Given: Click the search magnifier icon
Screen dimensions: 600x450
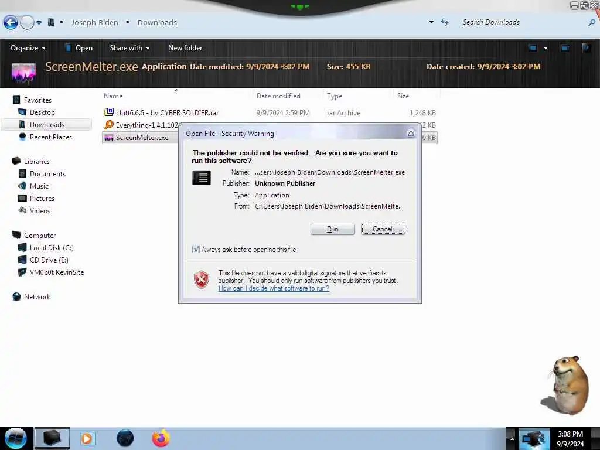Looking at the screenshot, I should coord(592,23).
